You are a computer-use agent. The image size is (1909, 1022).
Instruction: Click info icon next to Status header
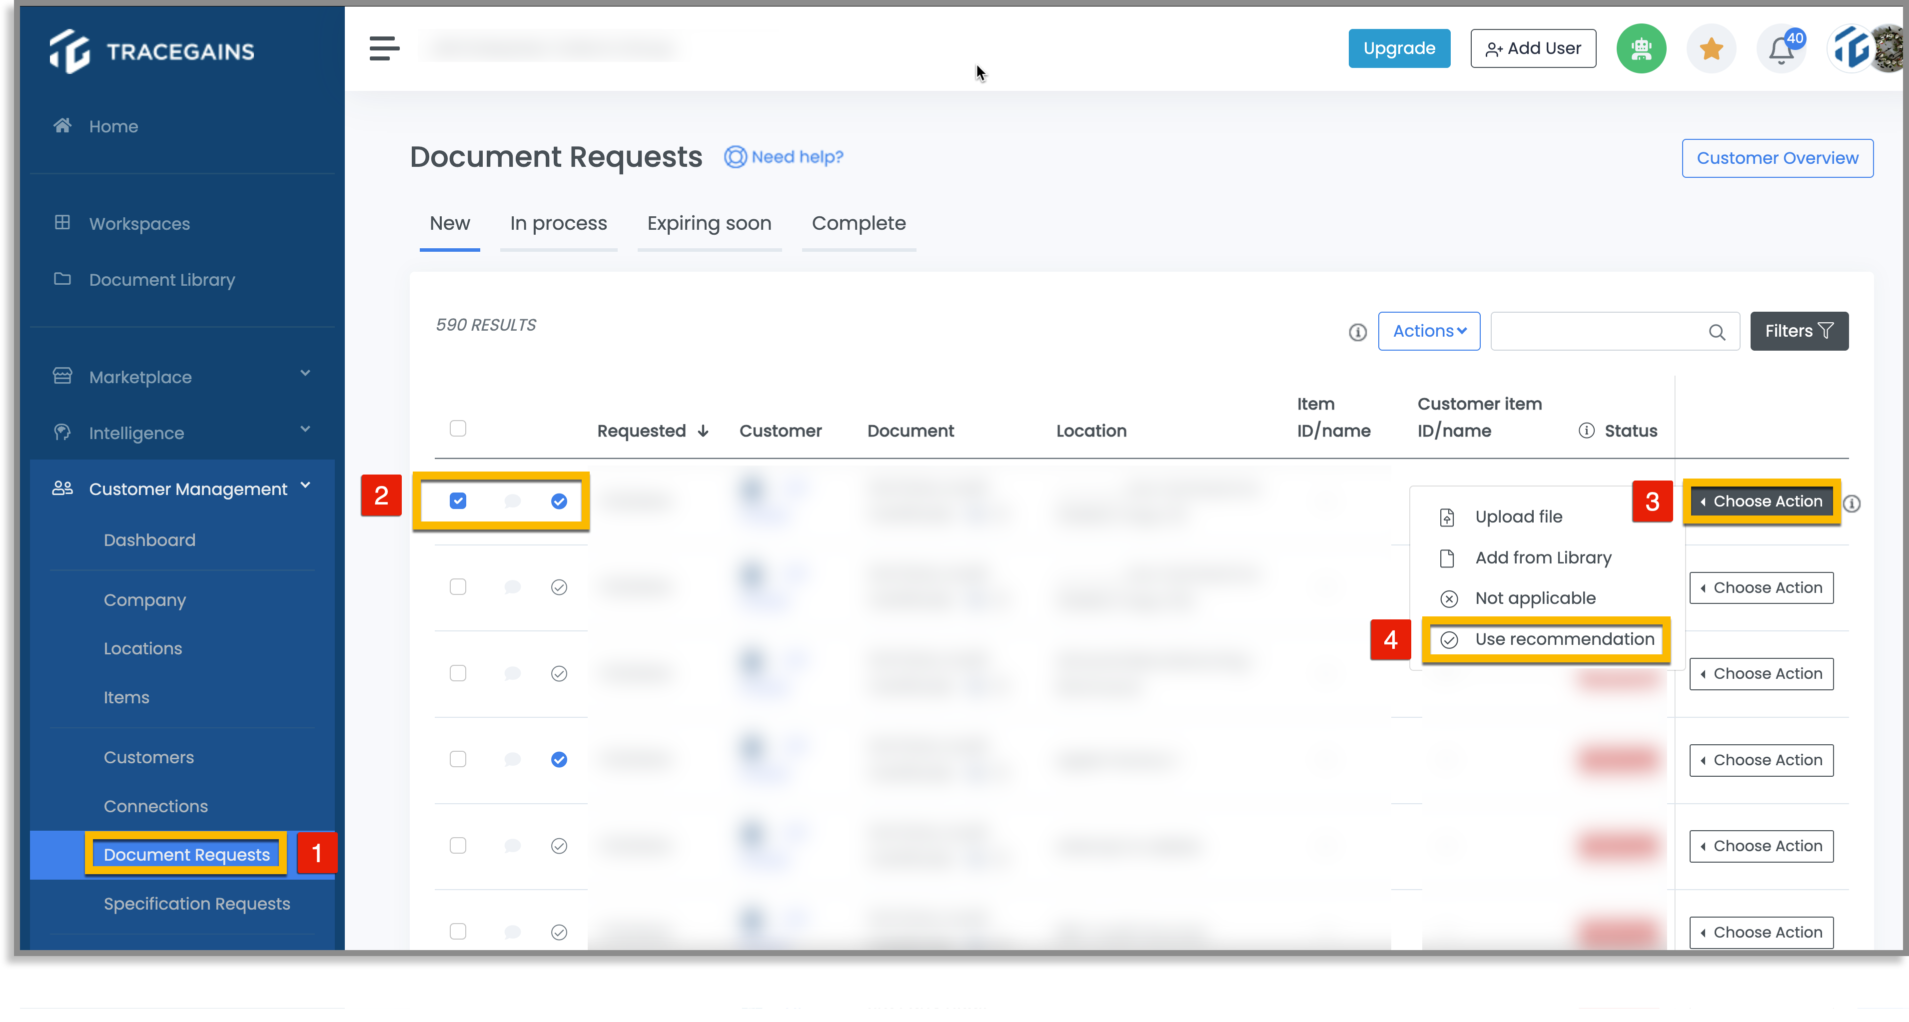point(1586,430)
